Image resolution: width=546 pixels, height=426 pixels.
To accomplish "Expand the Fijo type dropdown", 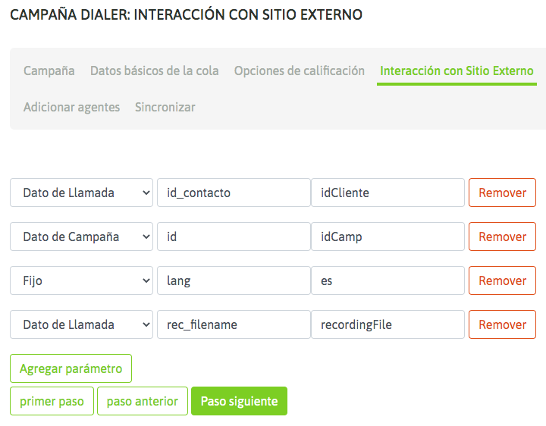I will (x=82, y=280).
